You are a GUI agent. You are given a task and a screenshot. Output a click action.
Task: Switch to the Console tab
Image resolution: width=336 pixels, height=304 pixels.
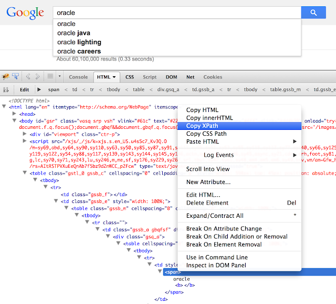(x=78, y=77)
